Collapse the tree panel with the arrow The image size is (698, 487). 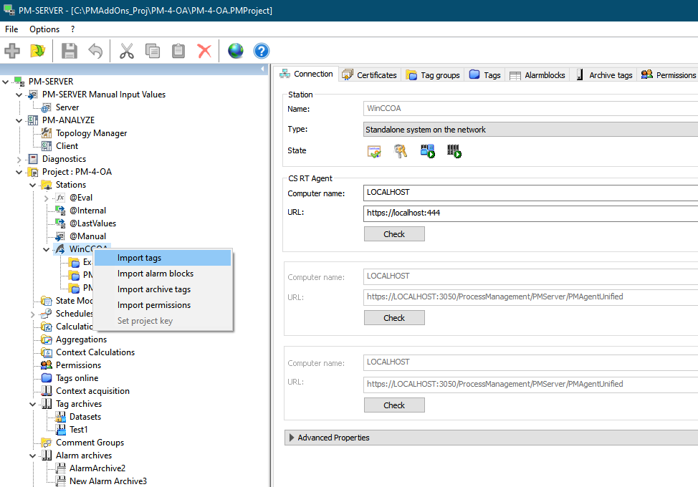[x=262, y=69]
